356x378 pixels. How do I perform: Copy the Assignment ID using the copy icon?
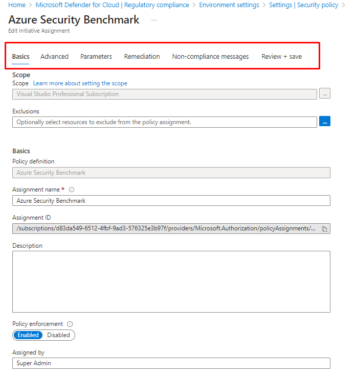324,229
